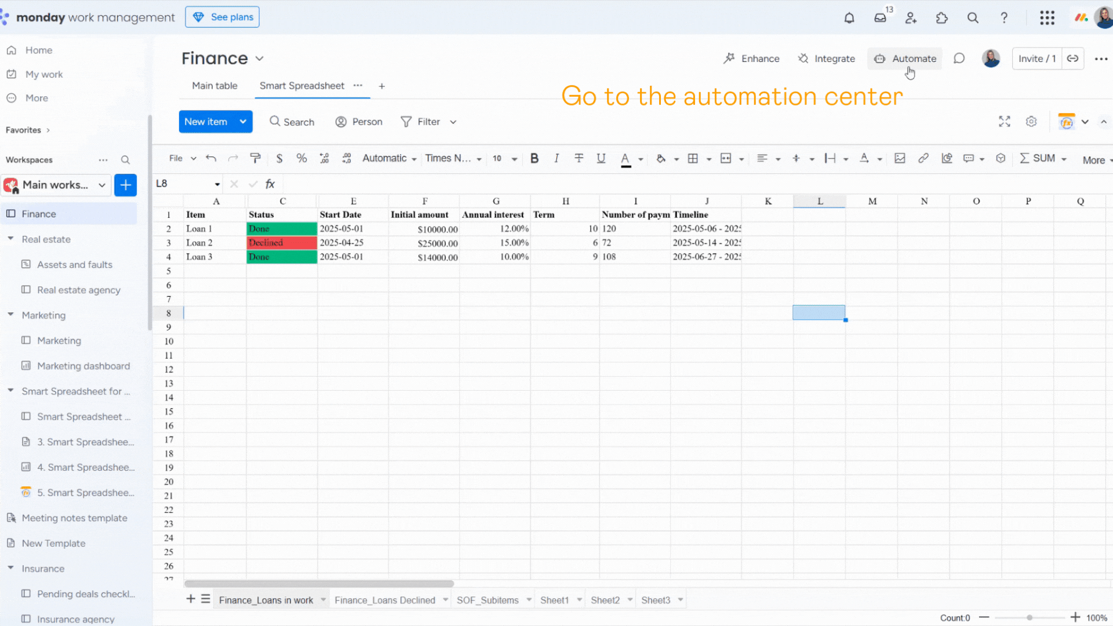Viewport: 1113px width, 626px height.
Task: Click the paint format brush icon
Action: click(255, 158)
